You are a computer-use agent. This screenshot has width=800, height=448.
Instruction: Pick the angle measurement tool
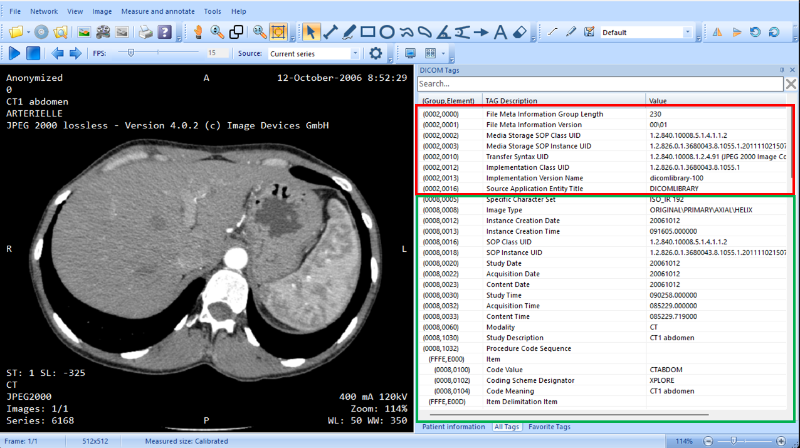click(443, 32)
